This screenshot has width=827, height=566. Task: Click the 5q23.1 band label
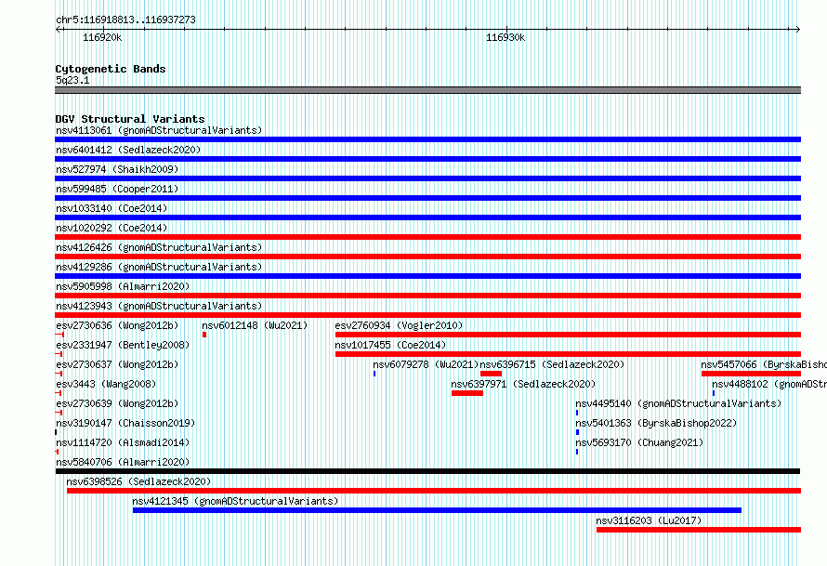click(72, 80)
